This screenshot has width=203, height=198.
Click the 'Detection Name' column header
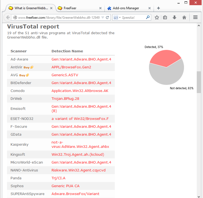(x=67, y=51)
